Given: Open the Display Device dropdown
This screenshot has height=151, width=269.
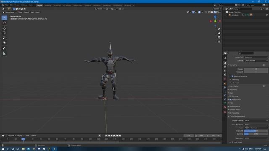Looking at the screenshot, I should point(256,120).
